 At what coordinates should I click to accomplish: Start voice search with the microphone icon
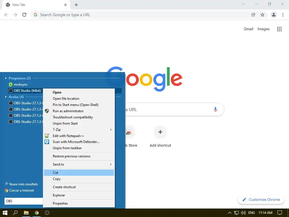[215, 109]
